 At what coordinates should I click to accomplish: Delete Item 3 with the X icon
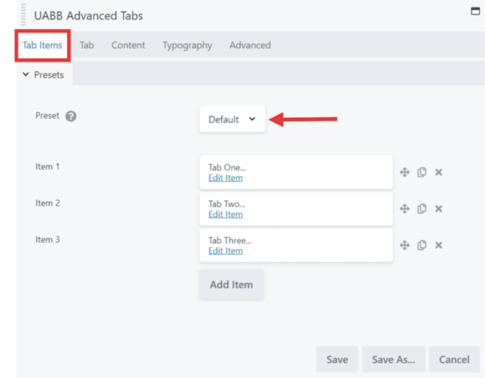coord(438,245)
